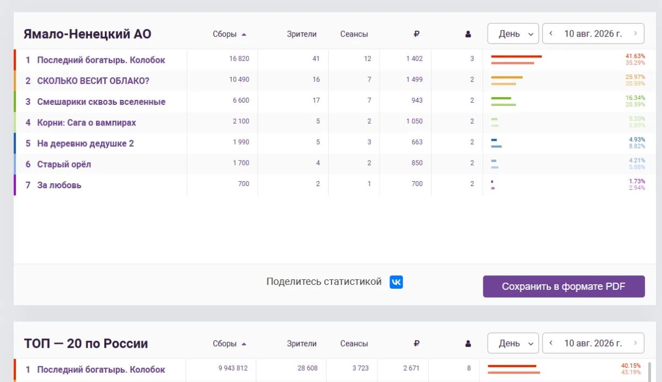The width and height of the screenshot is (662, 382).
Task: Open film На деревню дедушке 2
Action: tap(86, 144)
